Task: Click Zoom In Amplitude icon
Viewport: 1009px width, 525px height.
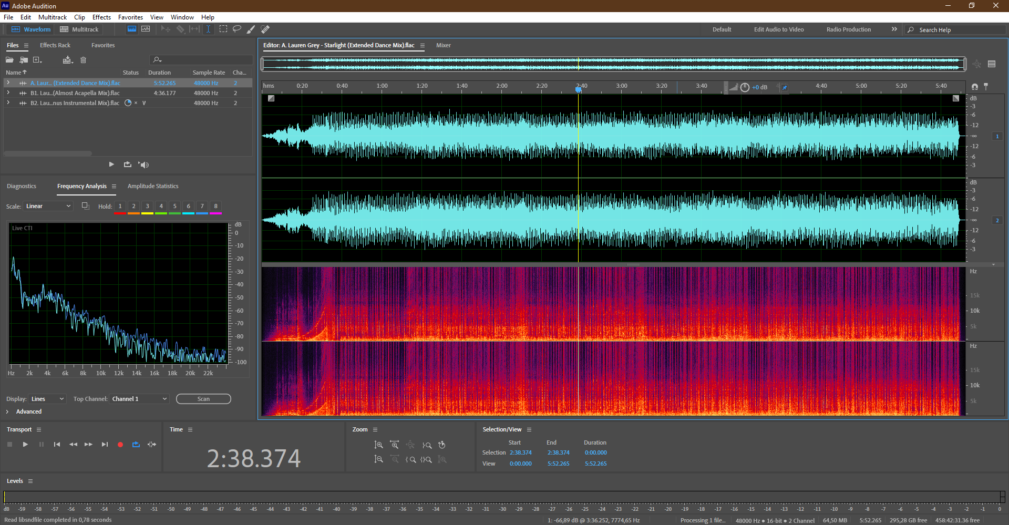Action: pos(378,445)
